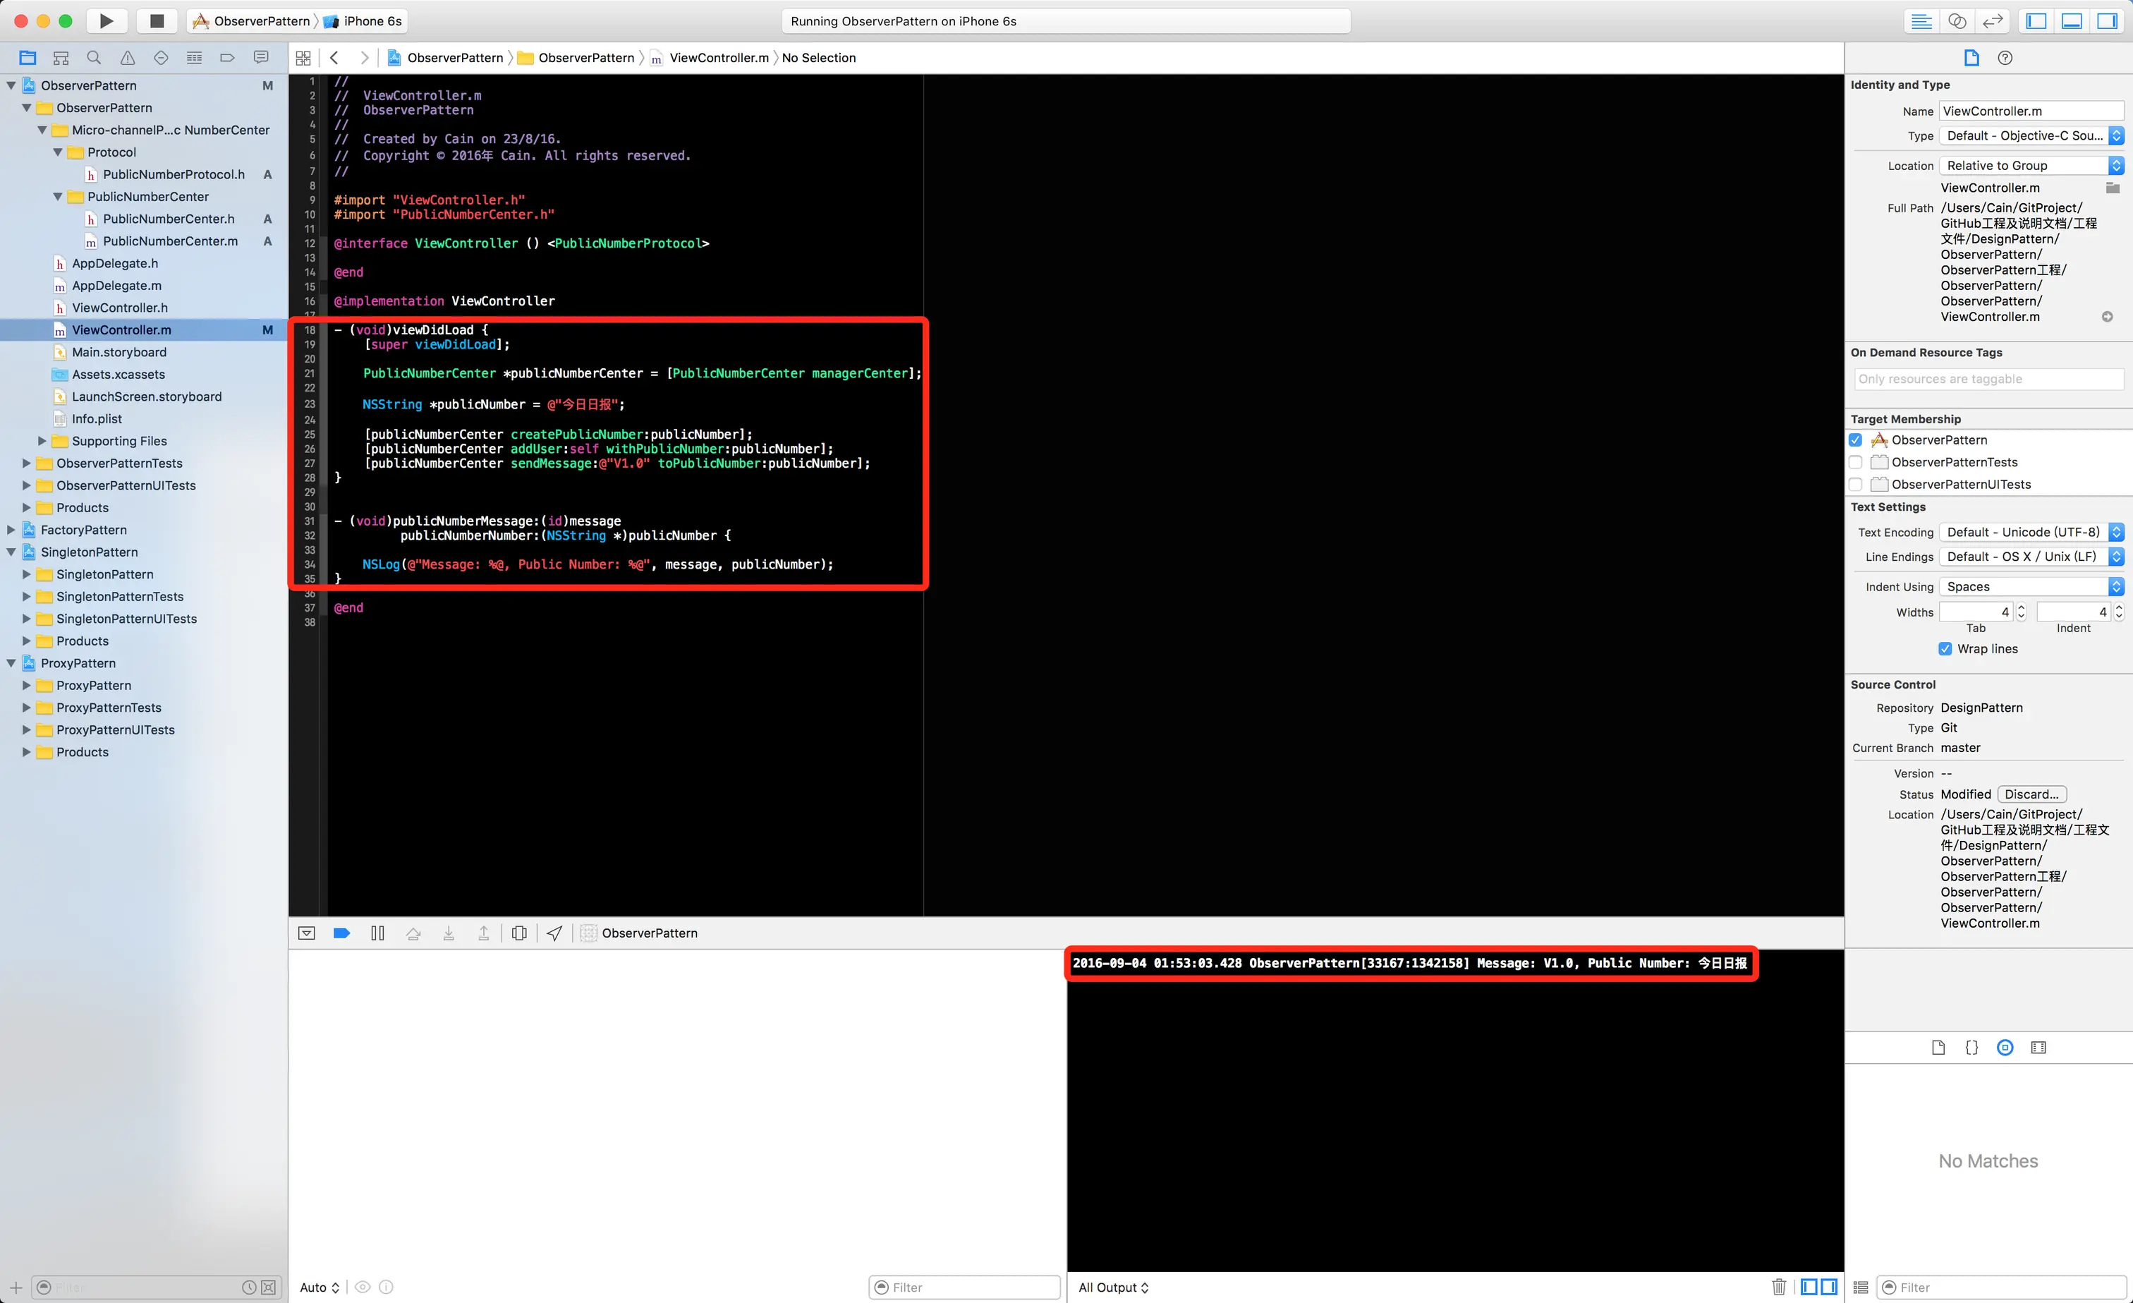
Task: Clear console with trash icon
Action: [1778, 1287]
